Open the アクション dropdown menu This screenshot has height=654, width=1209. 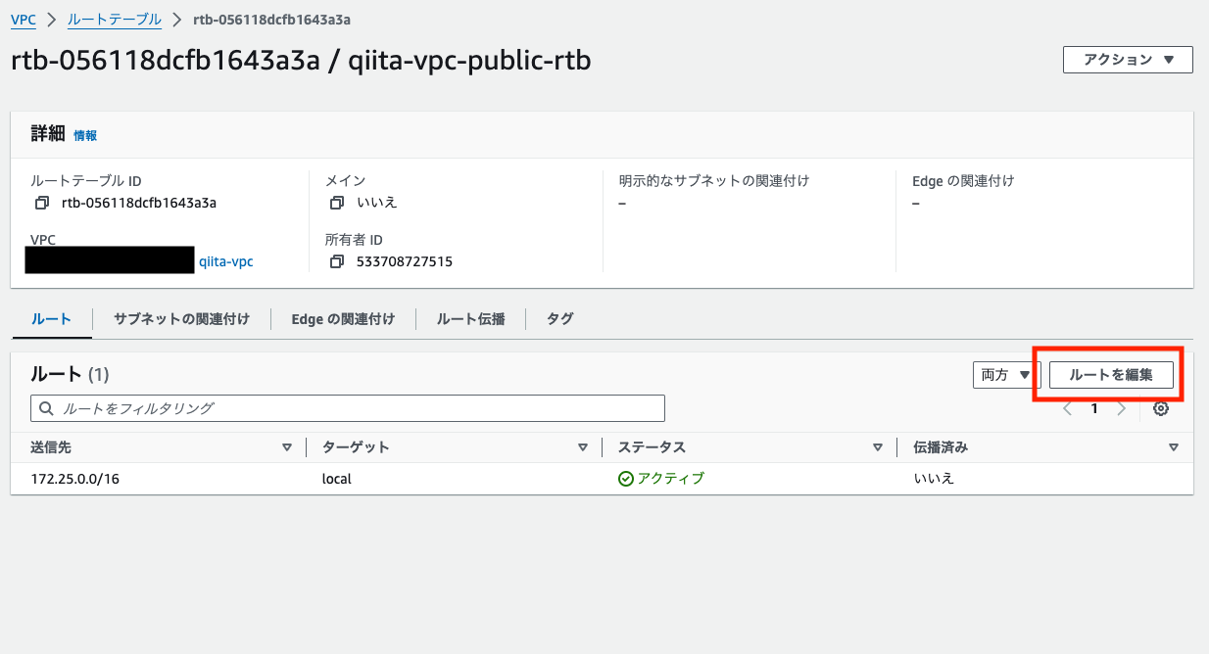click(1127, 59)
